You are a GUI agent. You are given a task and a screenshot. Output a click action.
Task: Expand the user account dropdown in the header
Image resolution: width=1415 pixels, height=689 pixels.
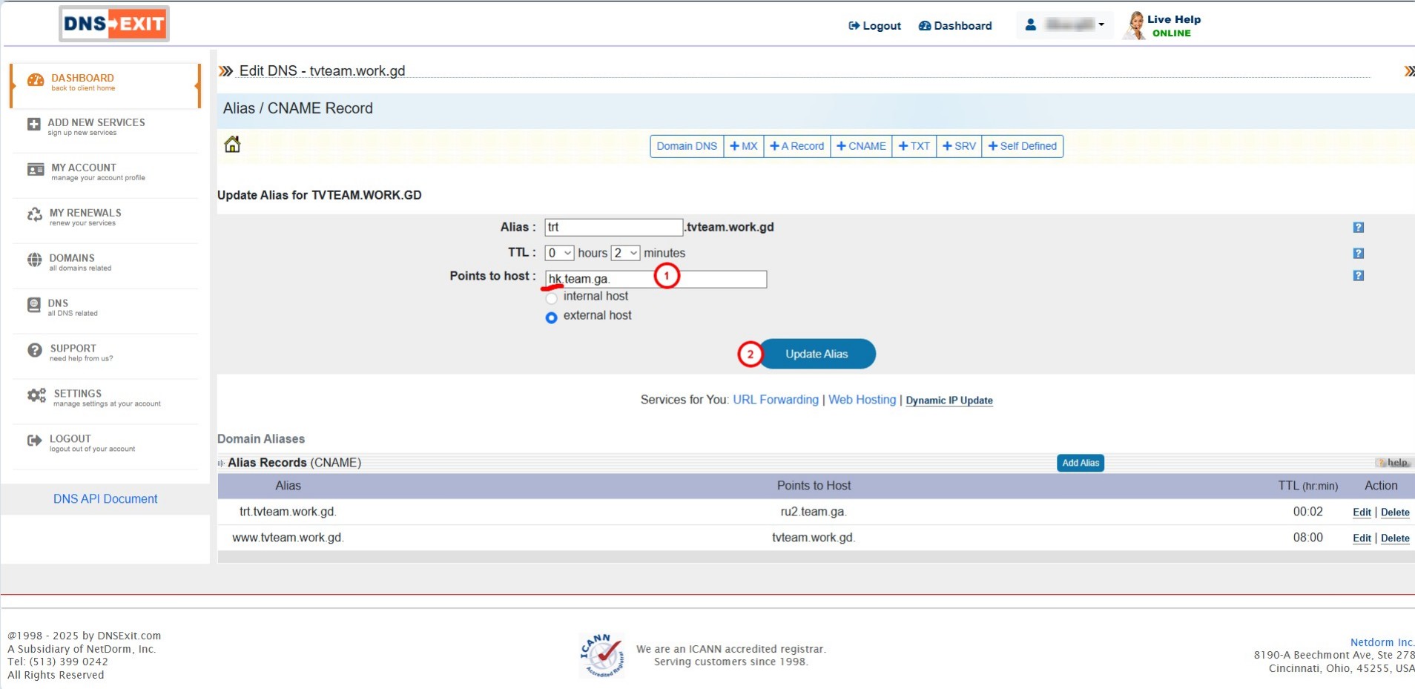[1065, 25]
